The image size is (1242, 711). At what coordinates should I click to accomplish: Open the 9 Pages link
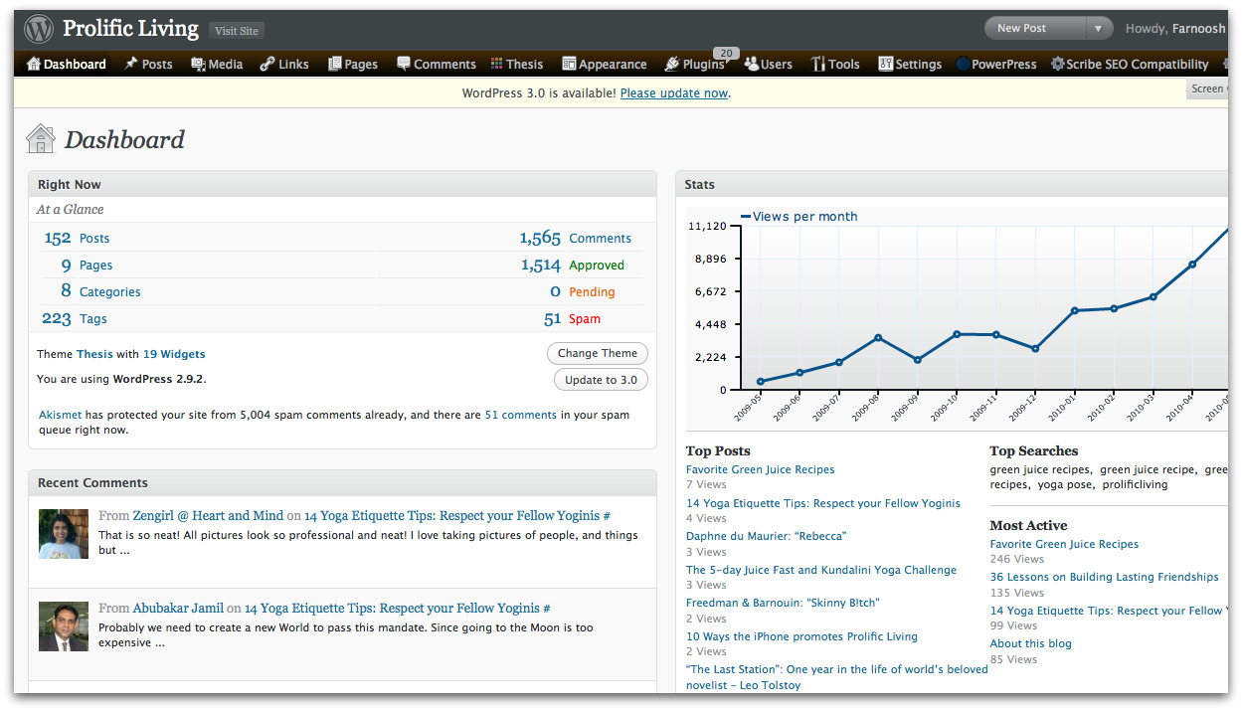click(x=87, y=265)
